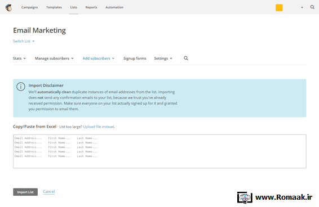Image resolution: width=319 pixels, height=207 pixels.
Task: Click the MailChimp monkey logo
Action: [x=9, y=7]
